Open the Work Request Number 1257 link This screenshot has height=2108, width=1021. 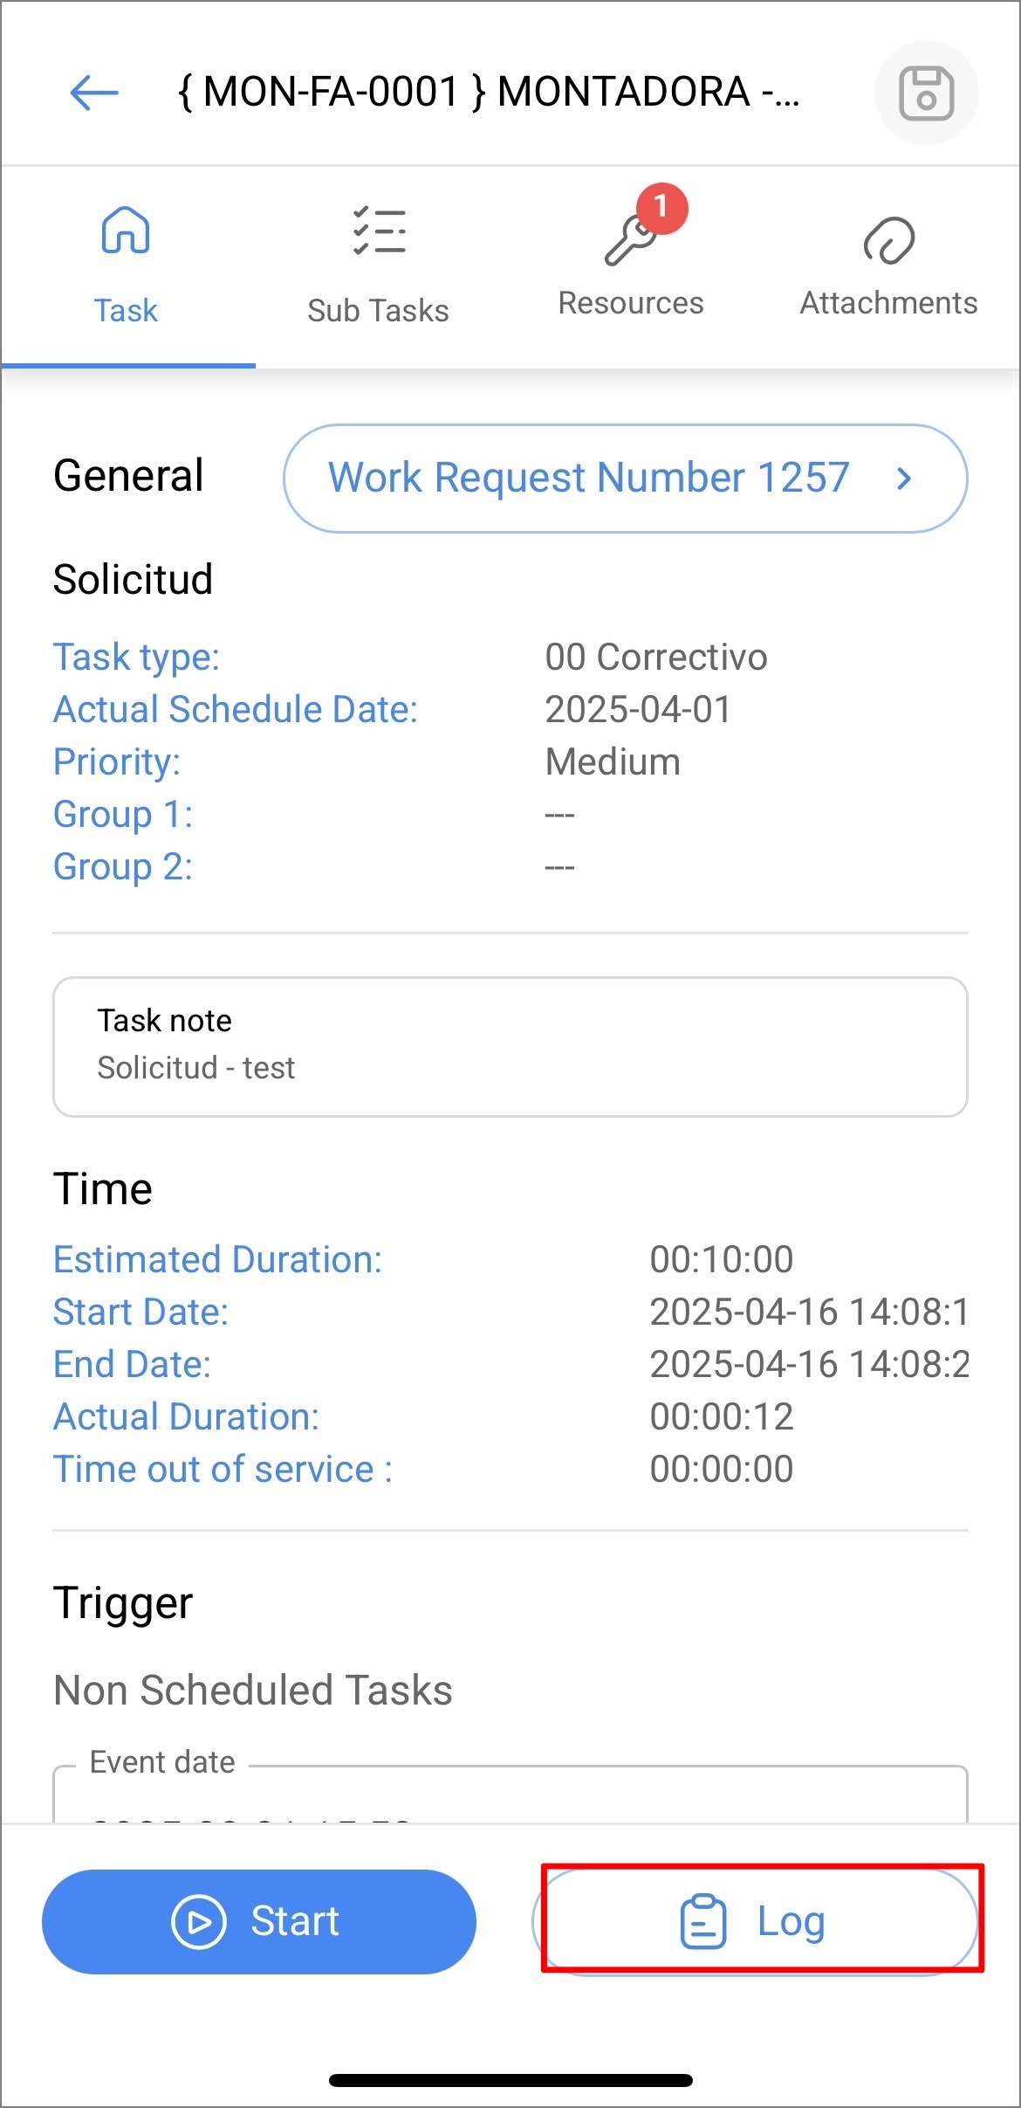pos(625,479)
